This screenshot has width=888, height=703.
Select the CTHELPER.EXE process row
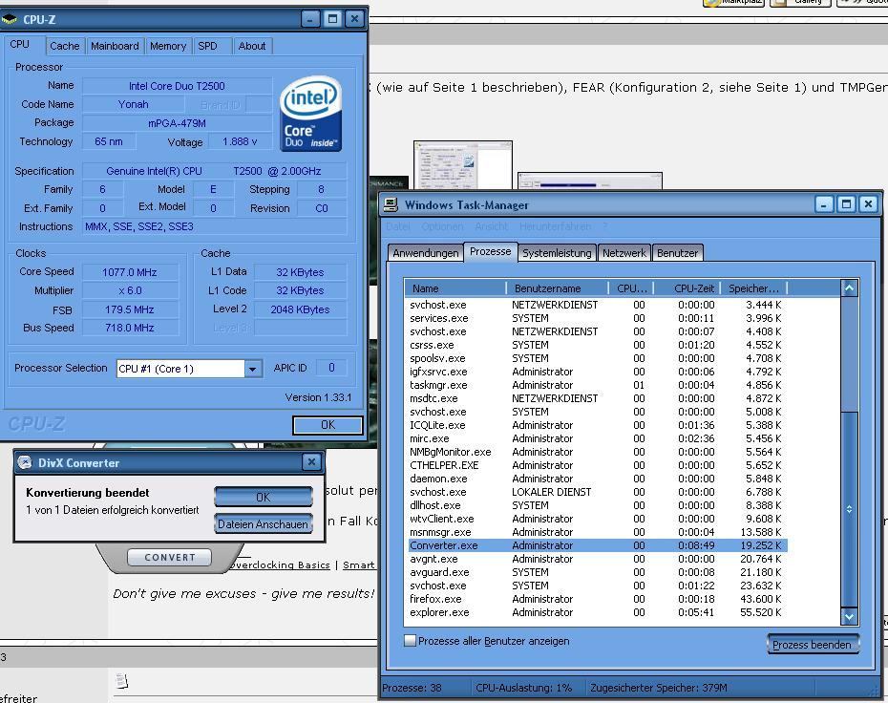[x=596, y=465]
